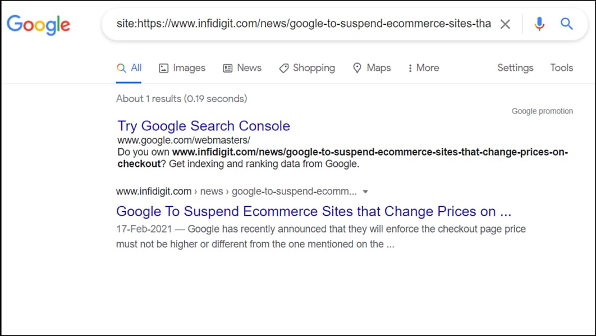The width and height of the screenshot is (596, 336).
Task: Start voice search with the microphone icon
Action: (539, 24)
